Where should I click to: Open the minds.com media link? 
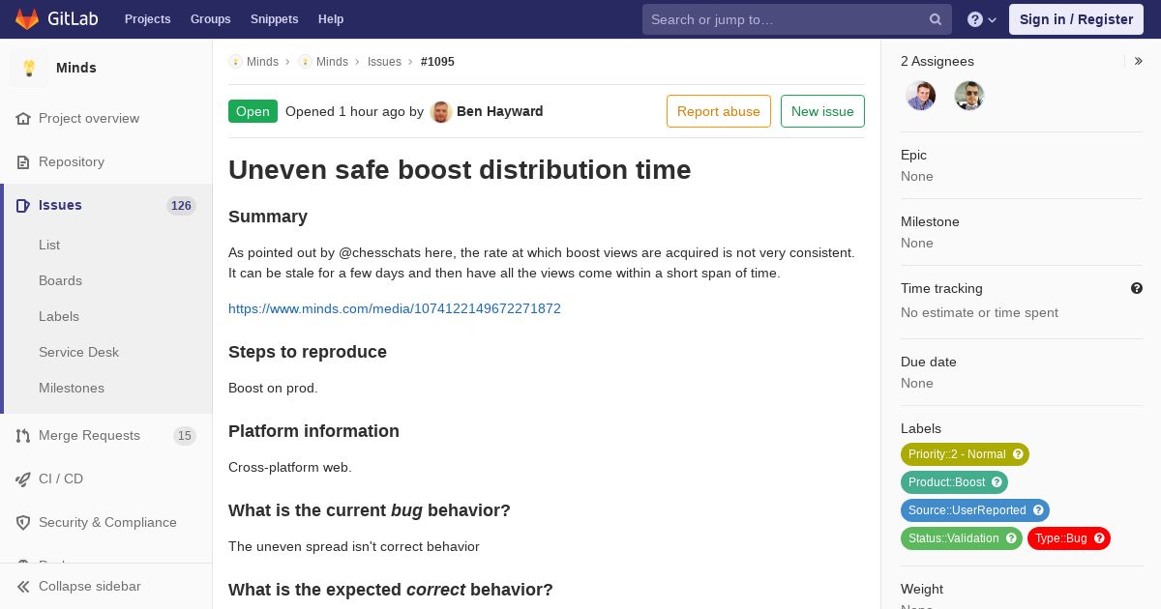point(395,308)
